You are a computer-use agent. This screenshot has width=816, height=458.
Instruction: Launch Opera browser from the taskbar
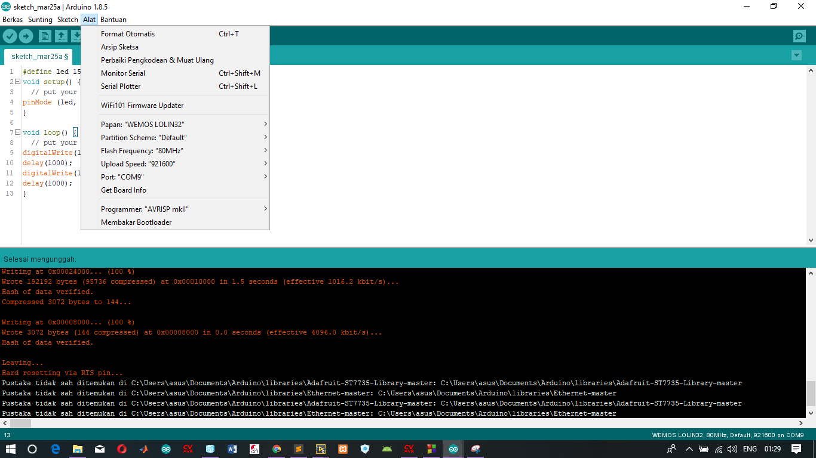click(x=122, y=449)
